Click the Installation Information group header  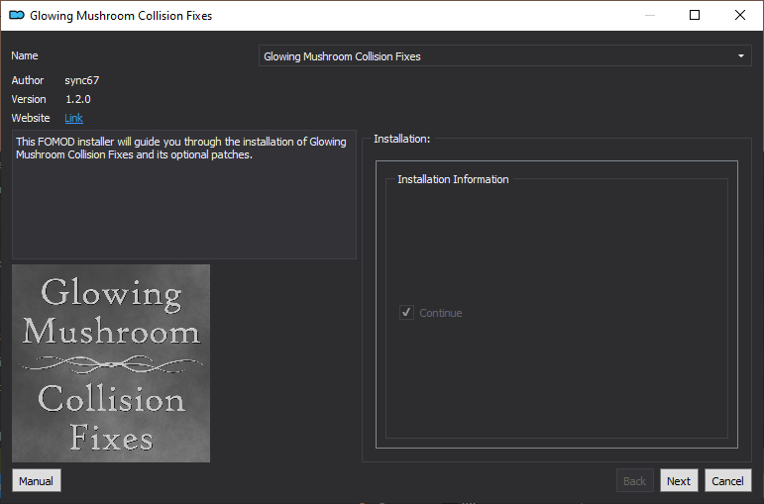tap(453, 179)
